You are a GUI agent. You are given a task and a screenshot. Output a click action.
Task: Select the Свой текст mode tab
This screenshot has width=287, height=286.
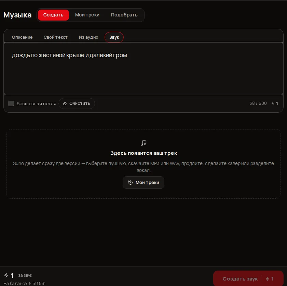[x=56, y=37]
